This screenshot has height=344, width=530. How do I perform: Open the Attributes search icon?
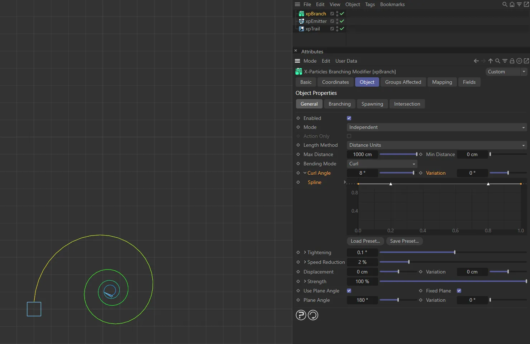(x=498, y=61)
